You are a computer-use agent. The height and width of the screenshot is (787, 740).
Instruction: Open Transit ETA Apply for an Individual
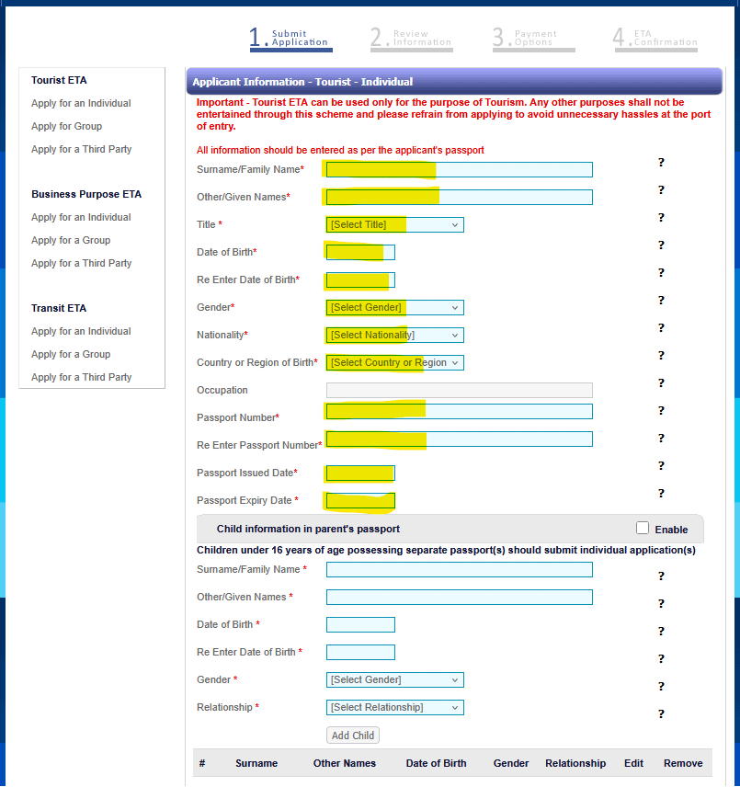tap(81, 331)
